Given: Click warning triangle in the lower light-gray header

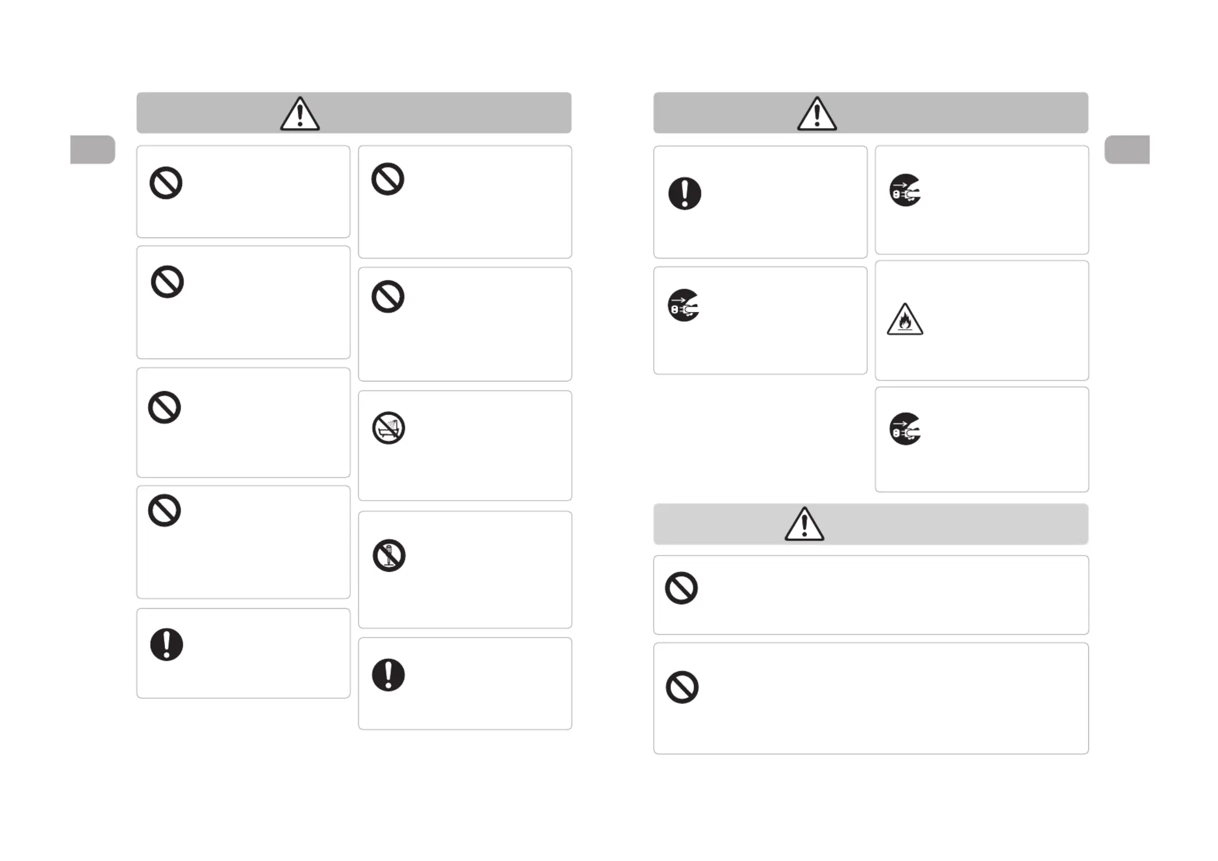Looking at the screenshot, I should click(x=805, y=524).
